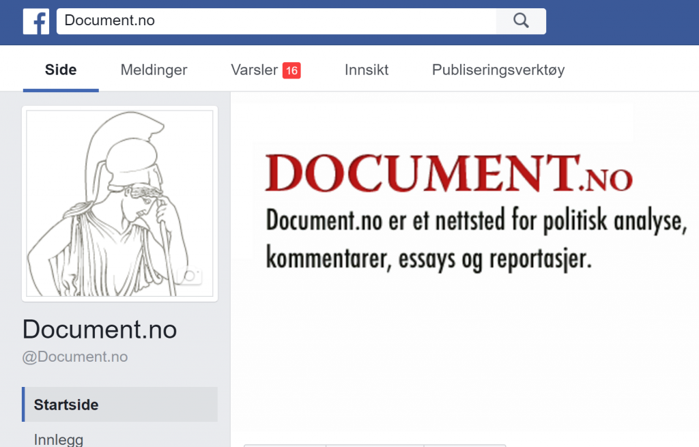The image size is (699, 447).
Task: Go to the Publiseringsverktøy tab
Action: pyautogui.click(x=498, y=70)
